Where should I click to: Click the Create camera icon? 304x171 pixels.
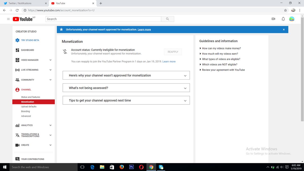(x=17, y=145)
